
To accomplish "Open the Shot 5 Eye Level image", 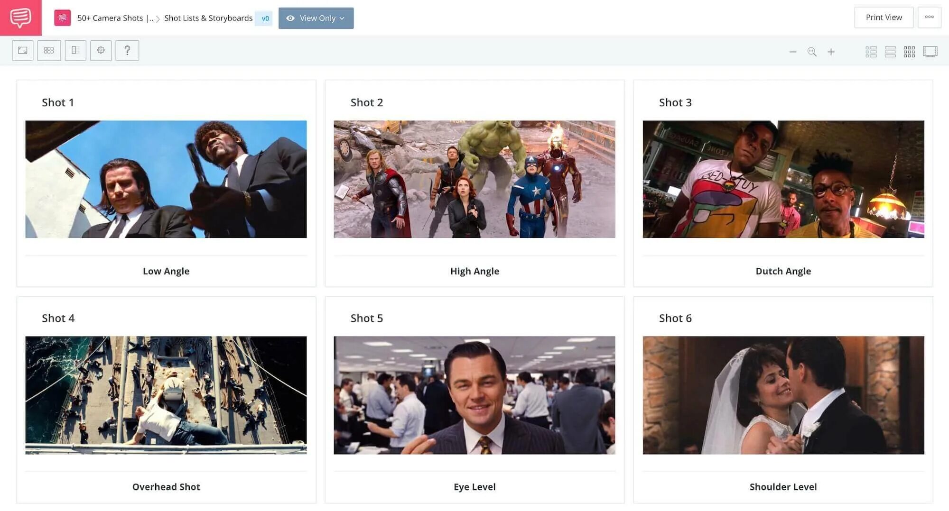I will pos(474,395).
